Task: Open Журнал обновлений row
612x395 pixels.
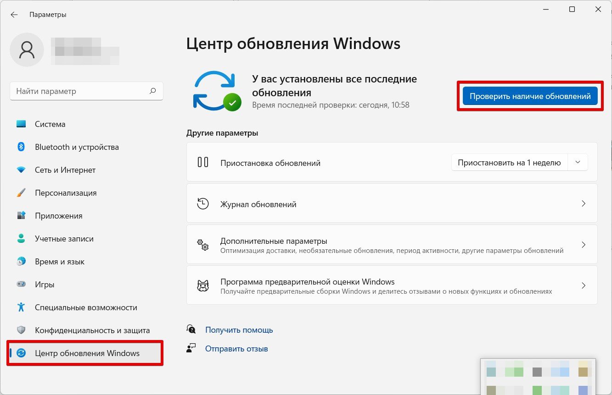Action: pyautogui.click(x=392, y=204)
